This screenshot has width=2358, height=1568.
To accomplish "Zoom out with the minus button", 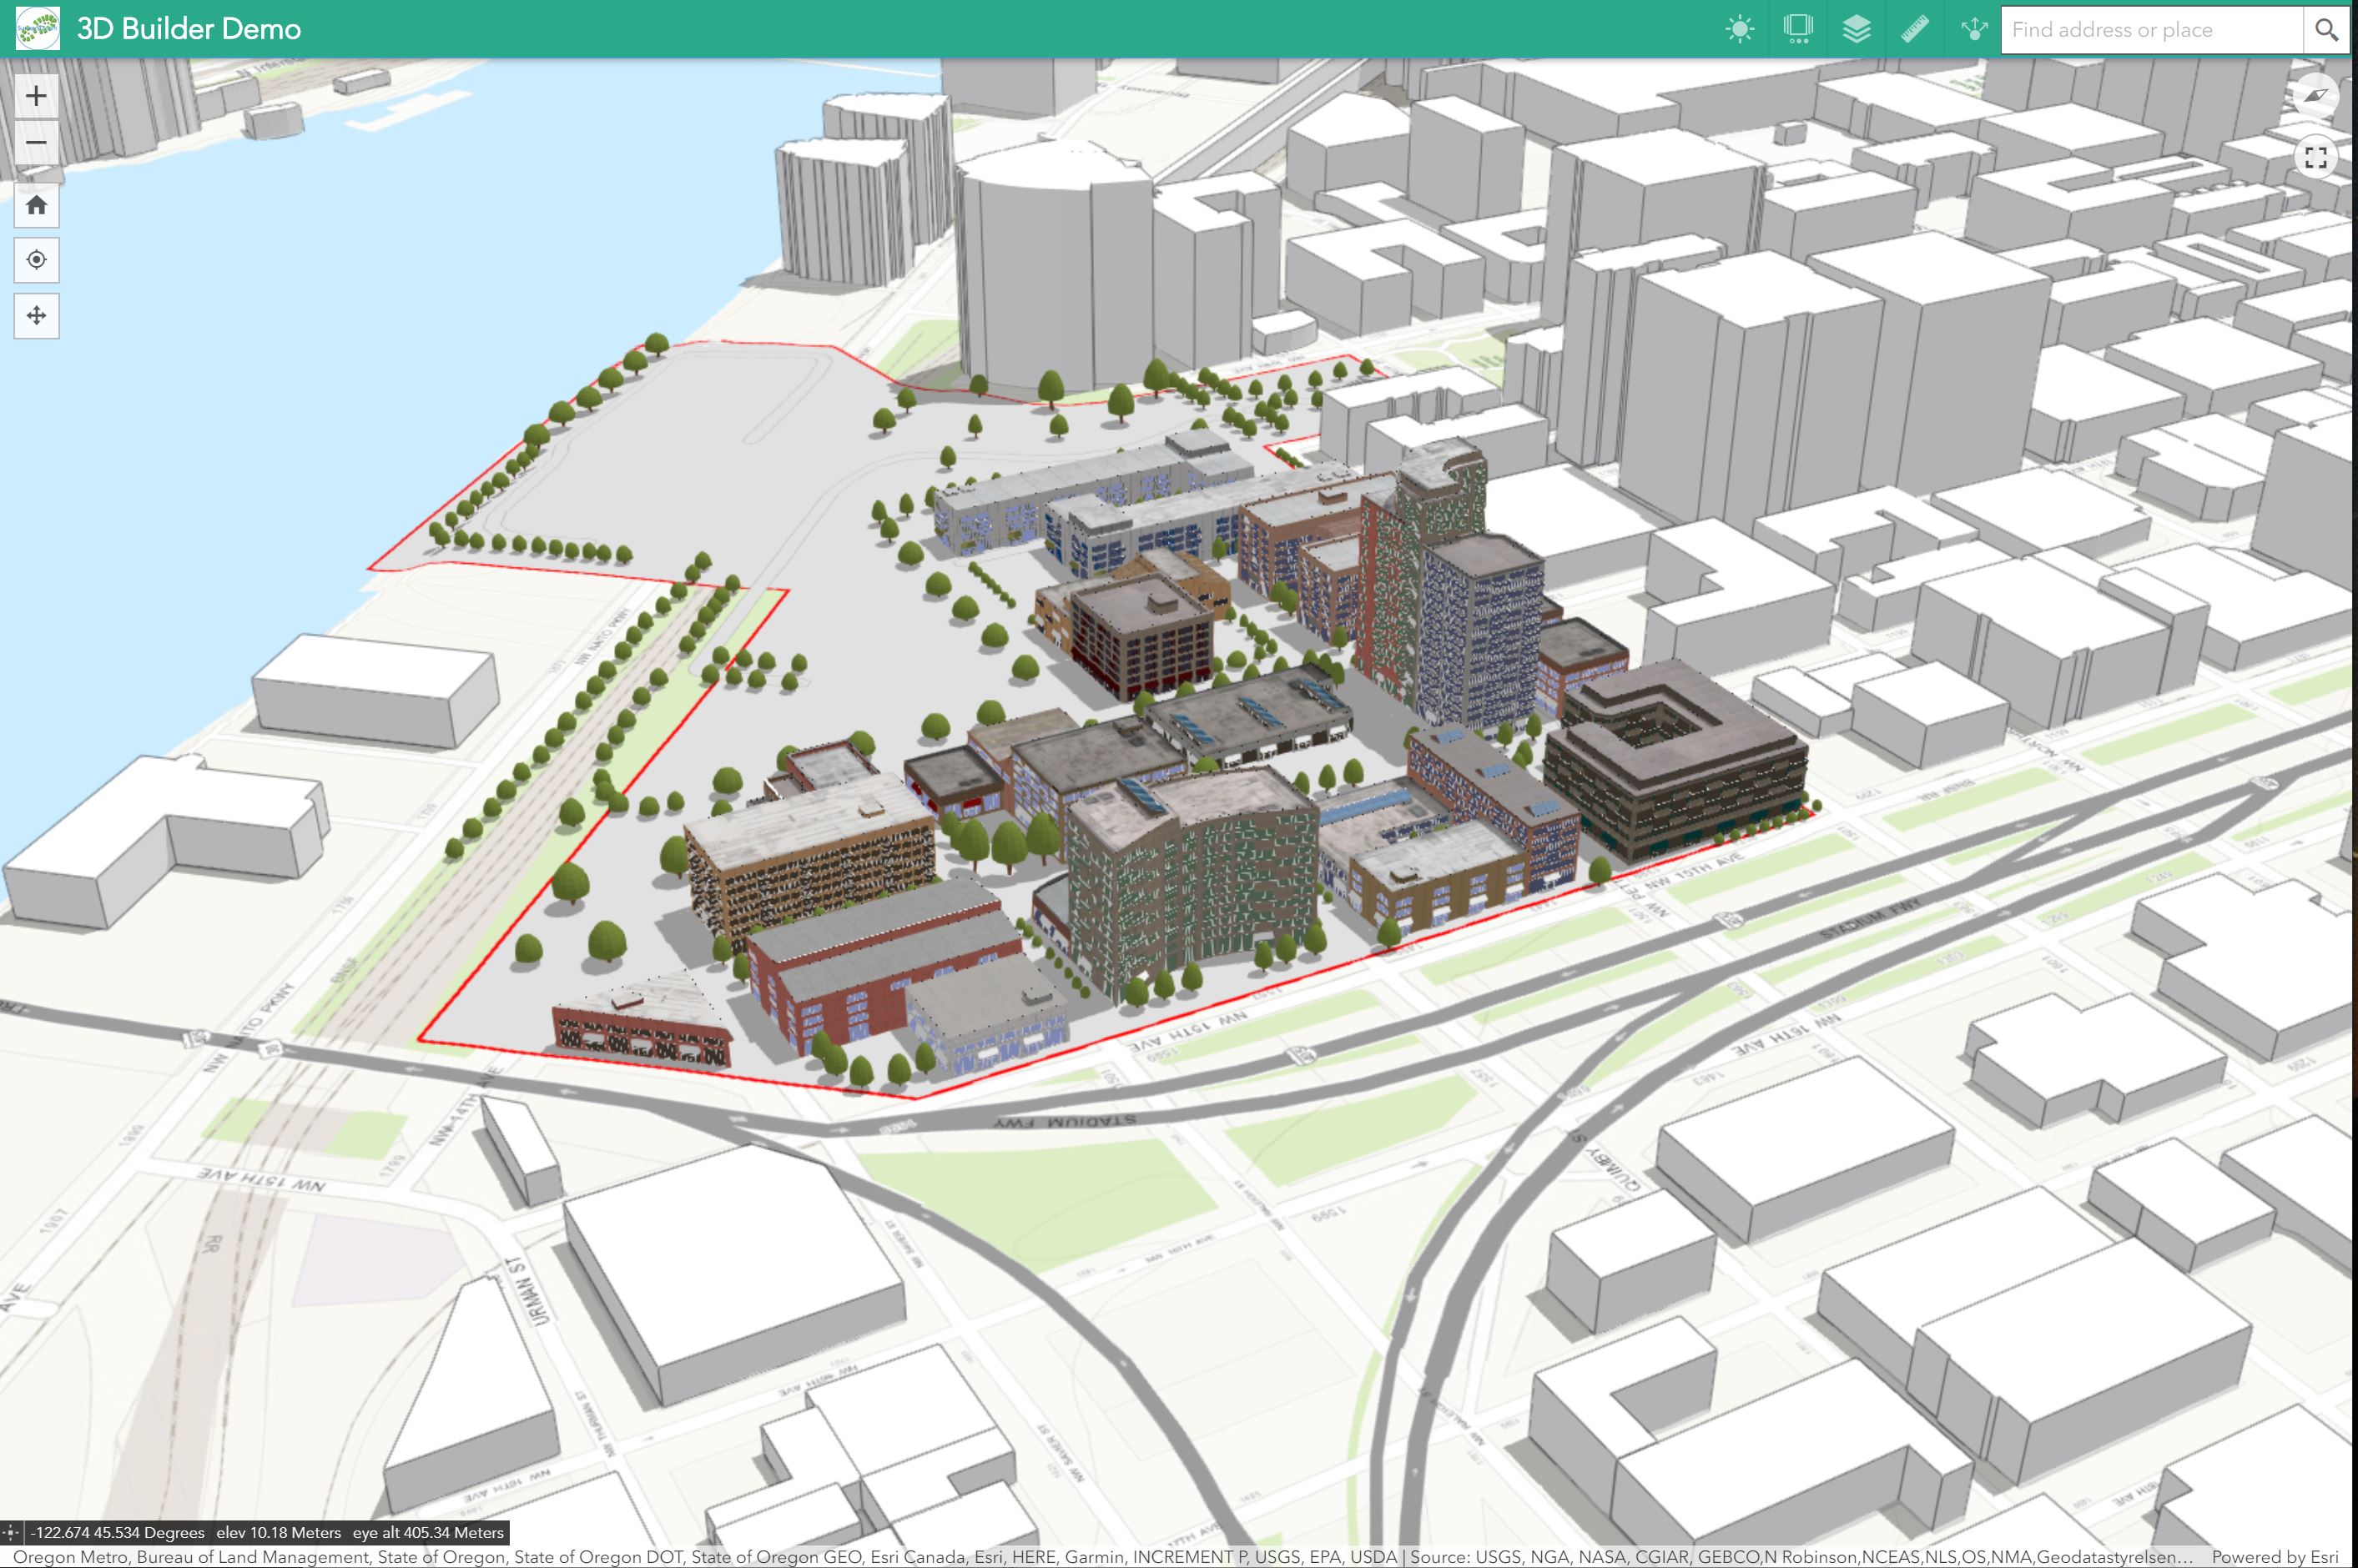I will 36,142.
